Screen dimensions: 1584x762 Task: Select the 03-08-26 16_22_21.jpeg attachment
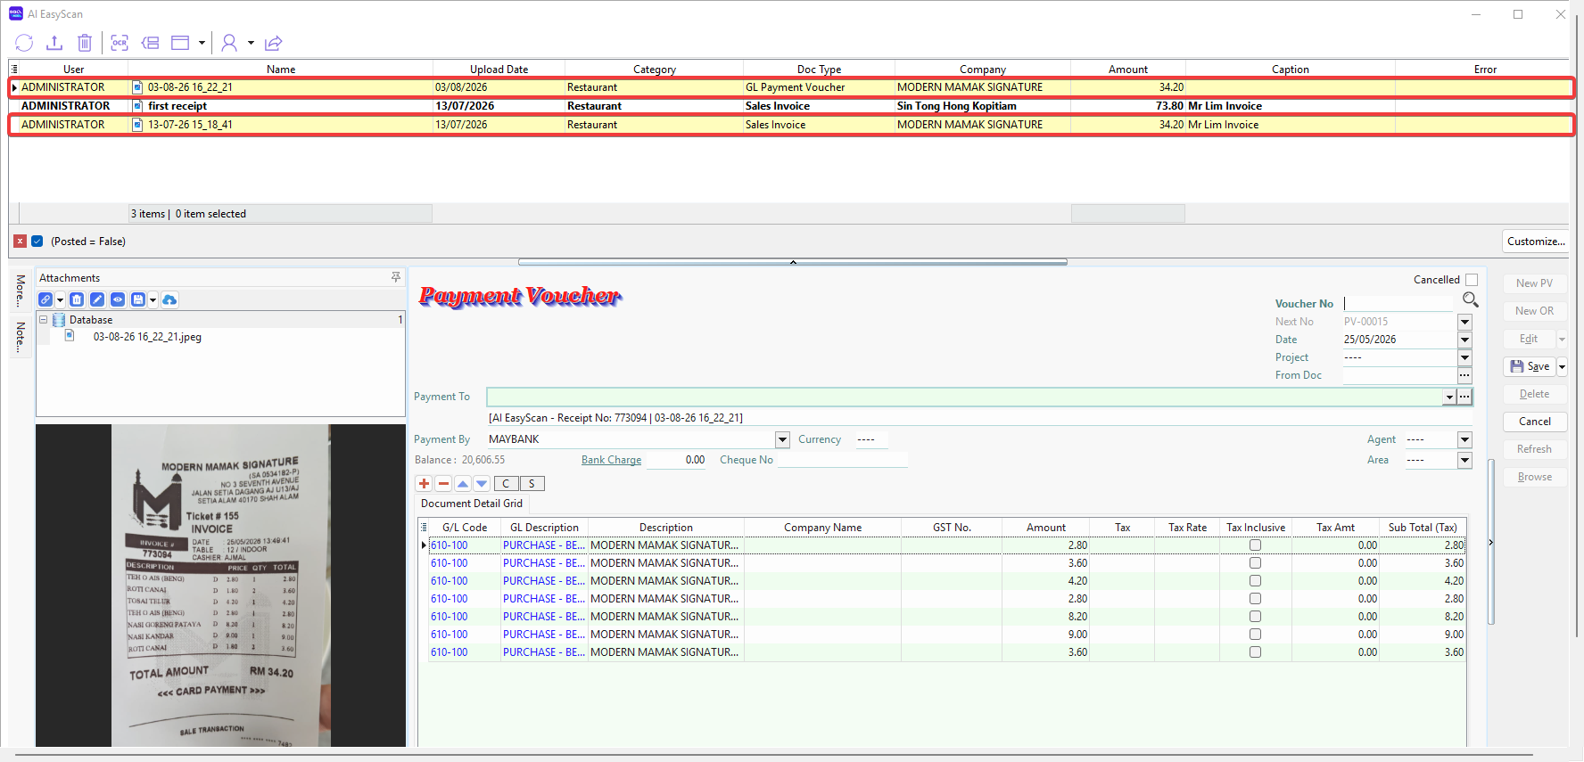click(x=147, y=337)
